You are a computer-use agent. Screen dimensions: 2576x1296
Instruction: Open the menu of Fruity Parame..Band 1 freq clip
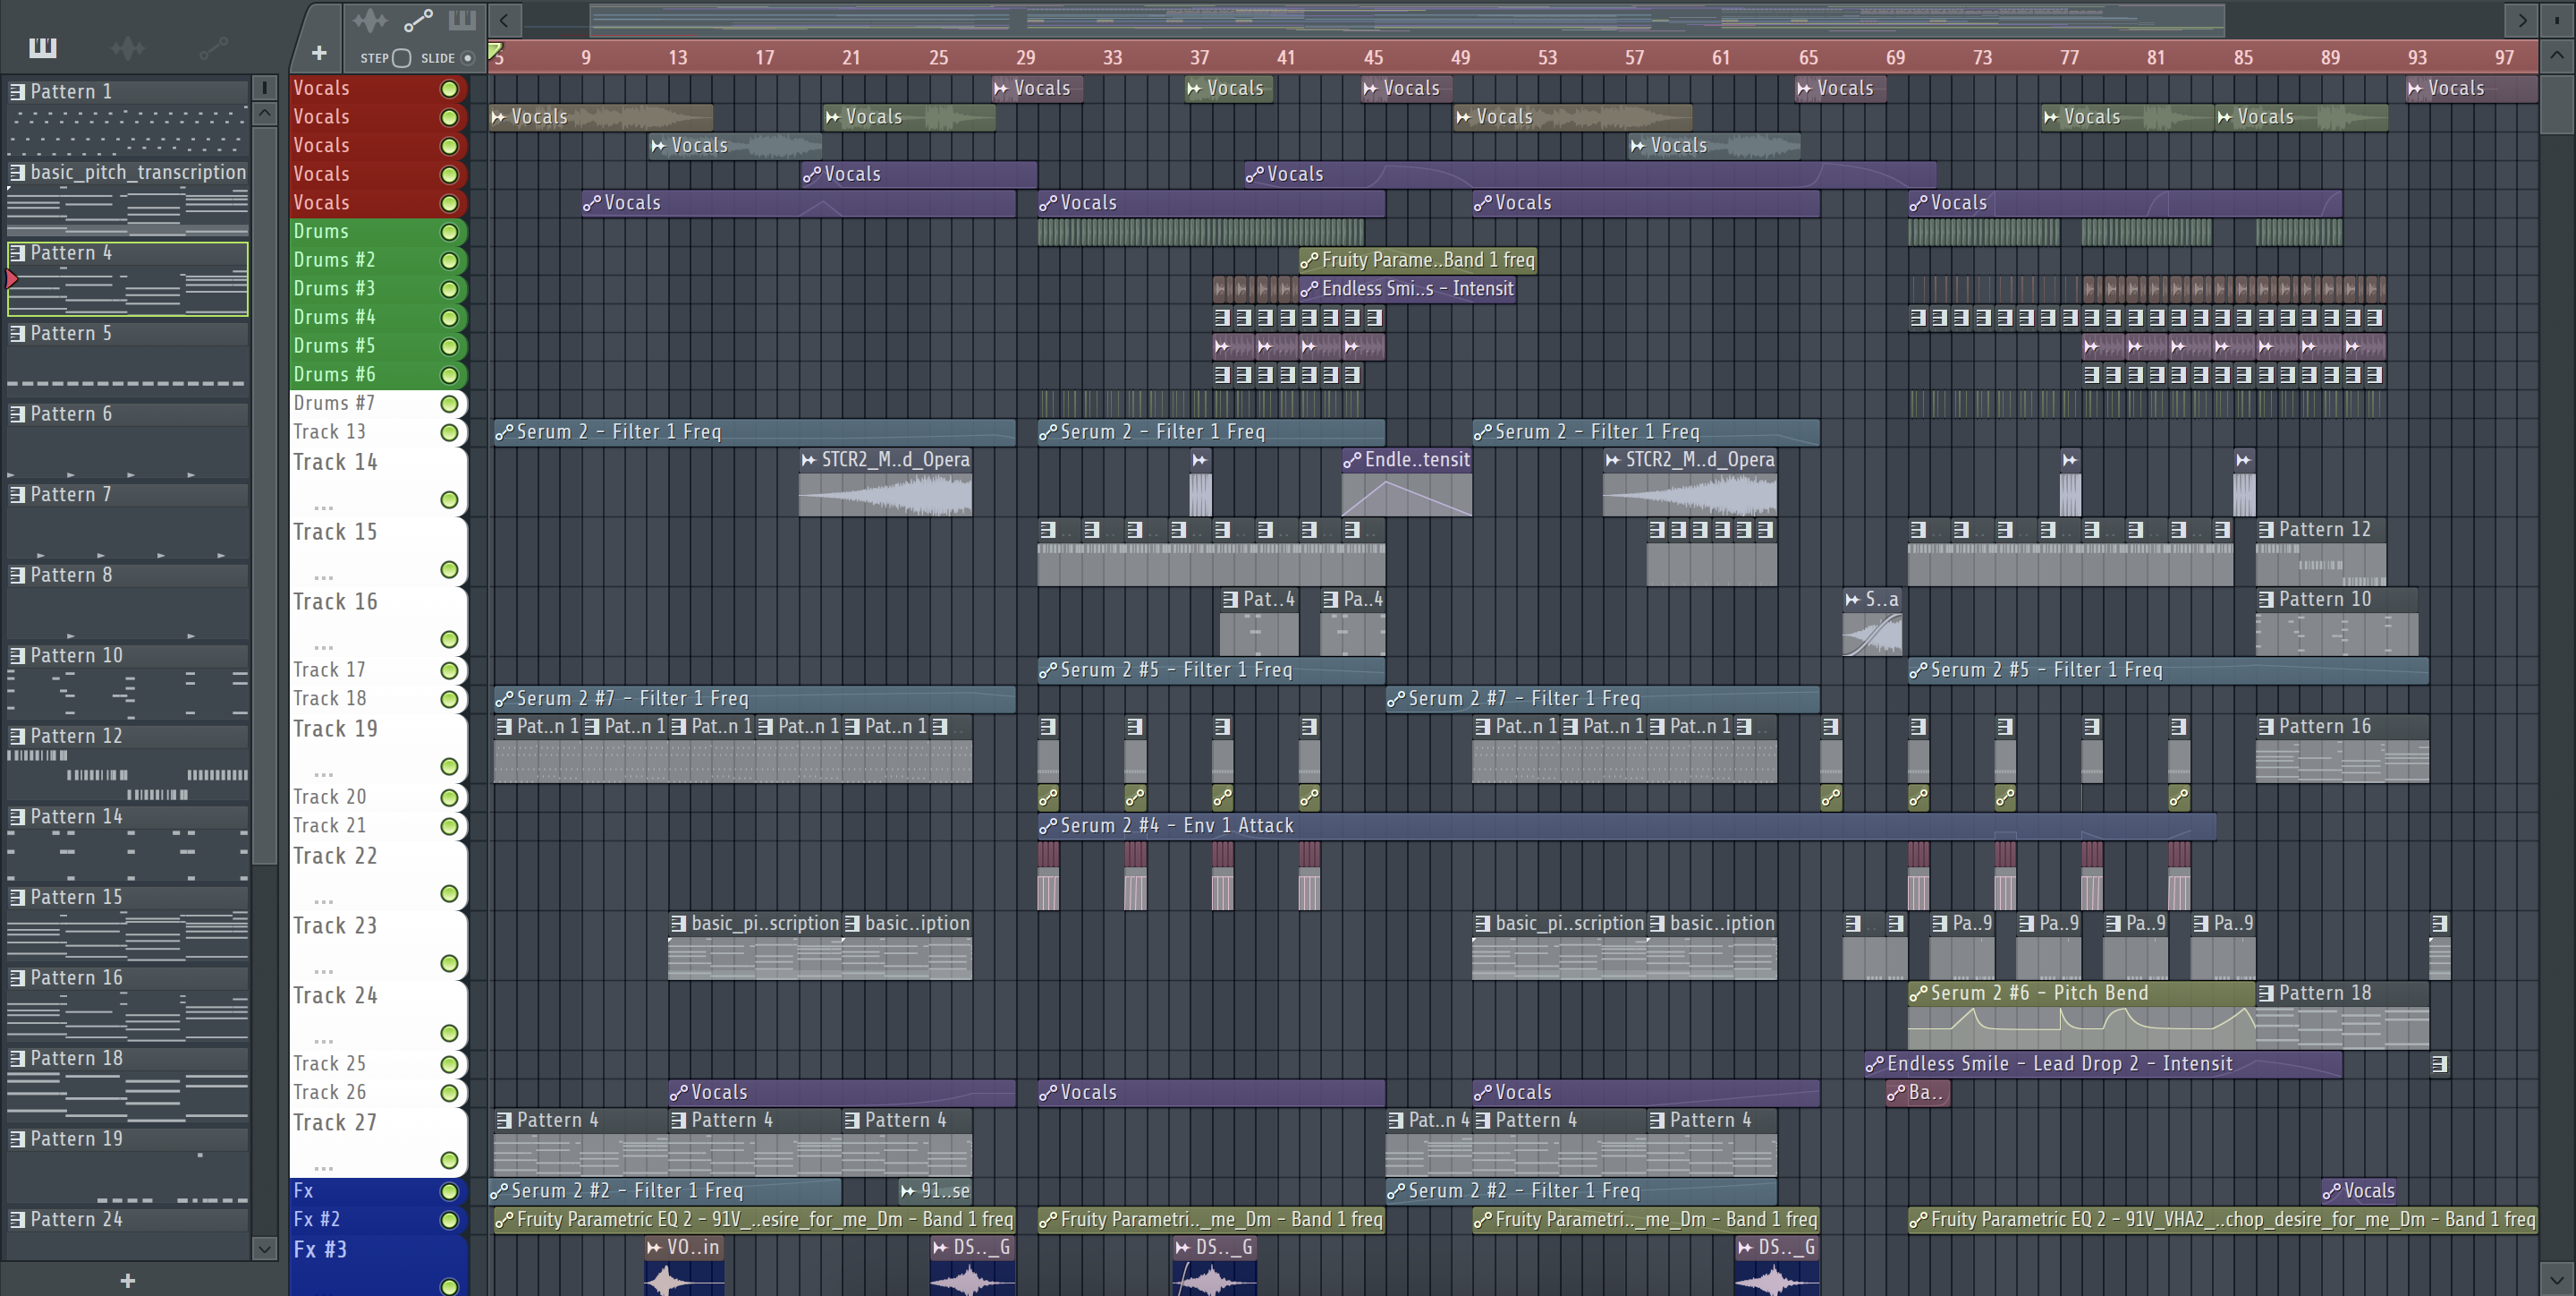[1308, 261]
